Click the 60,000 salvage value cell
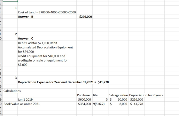This screenshot has height=116, width=179. (118, 99)
